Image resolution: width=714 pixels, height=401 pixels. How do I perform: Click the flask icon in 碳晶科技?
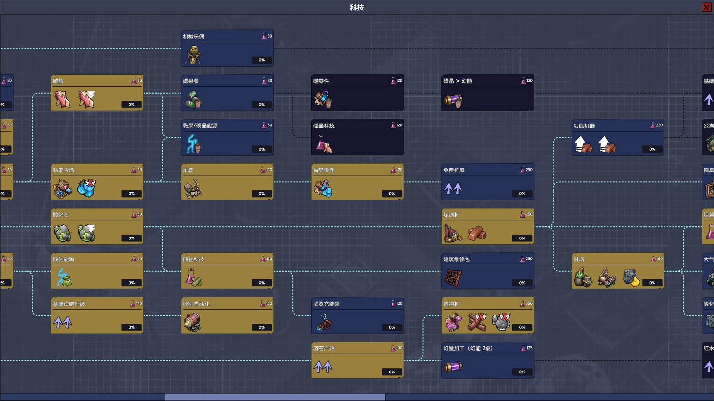pyautogui.click(x=324, y=144)
